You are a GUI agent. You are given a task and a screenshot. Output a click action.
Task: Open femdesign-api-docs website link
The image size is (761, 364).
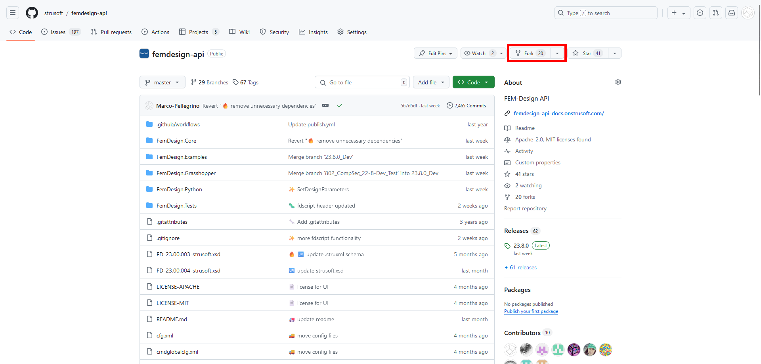(558, 113)
